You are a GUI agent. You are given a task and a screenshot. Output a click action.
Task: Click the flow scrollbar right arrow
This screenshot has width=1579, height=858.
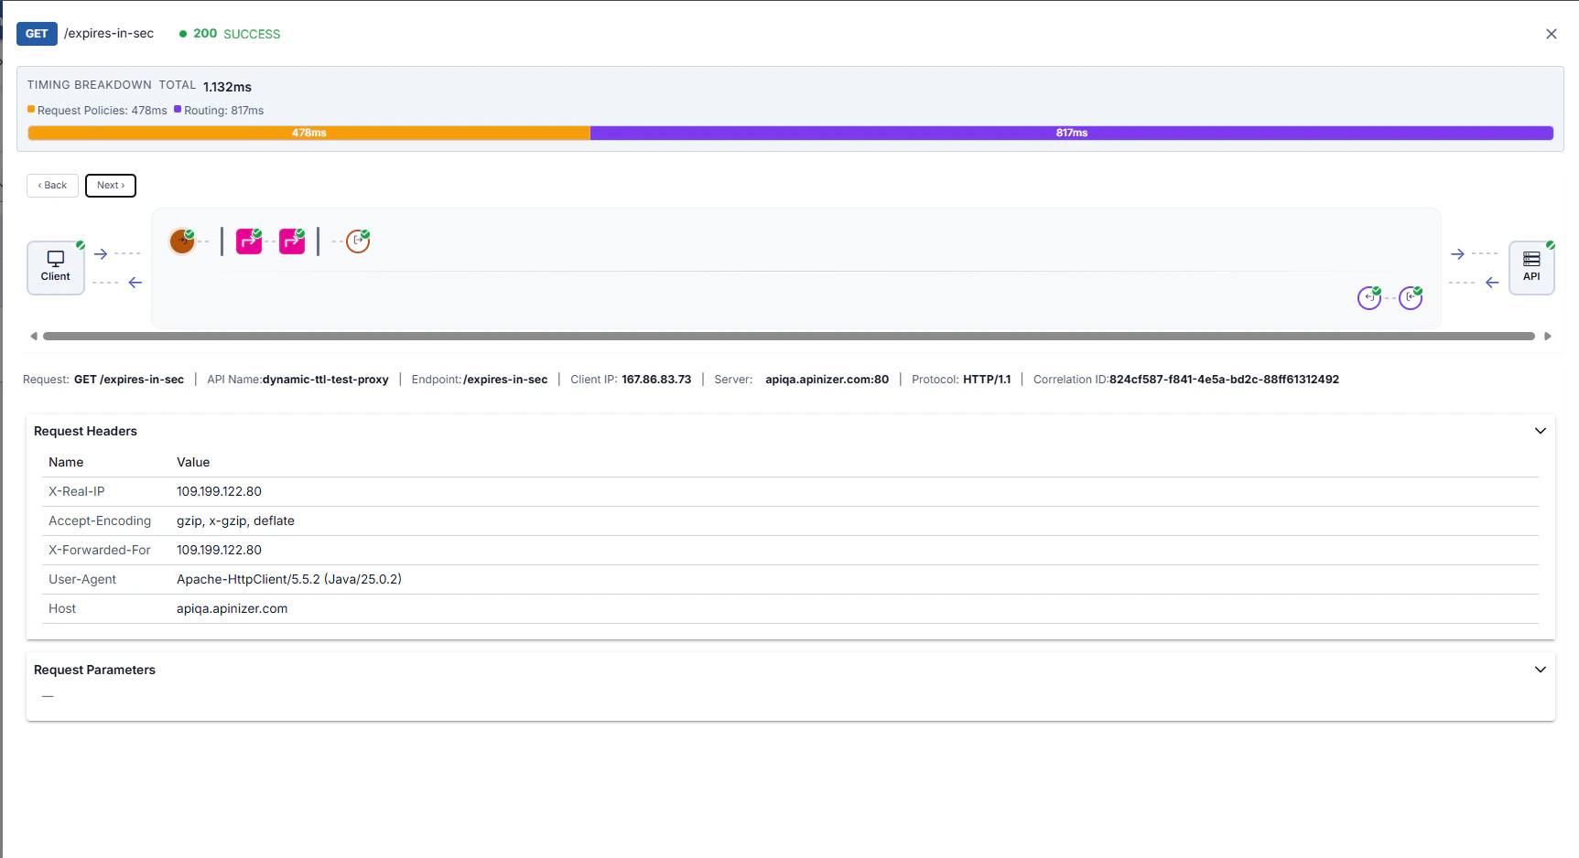click(x=1548, y=336)
